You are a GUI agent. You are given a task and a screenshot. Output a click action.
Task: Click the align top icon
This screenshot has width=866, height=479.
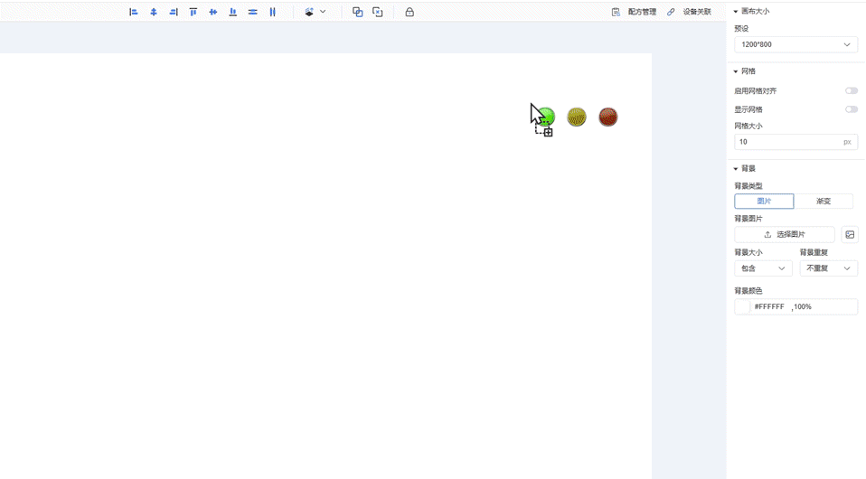tap(193, 12)
